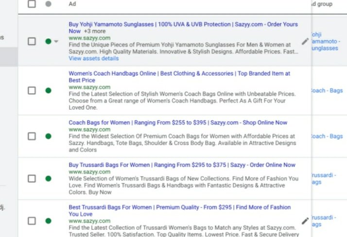Select checkbox for Yohji Yamamoto Sunglasses ad
The width and height of the screenshot is (347, 237).
[x=32, y=41]
